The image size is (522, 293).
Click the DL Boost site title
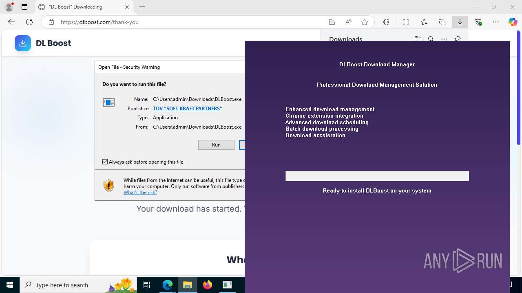[53, 43]
